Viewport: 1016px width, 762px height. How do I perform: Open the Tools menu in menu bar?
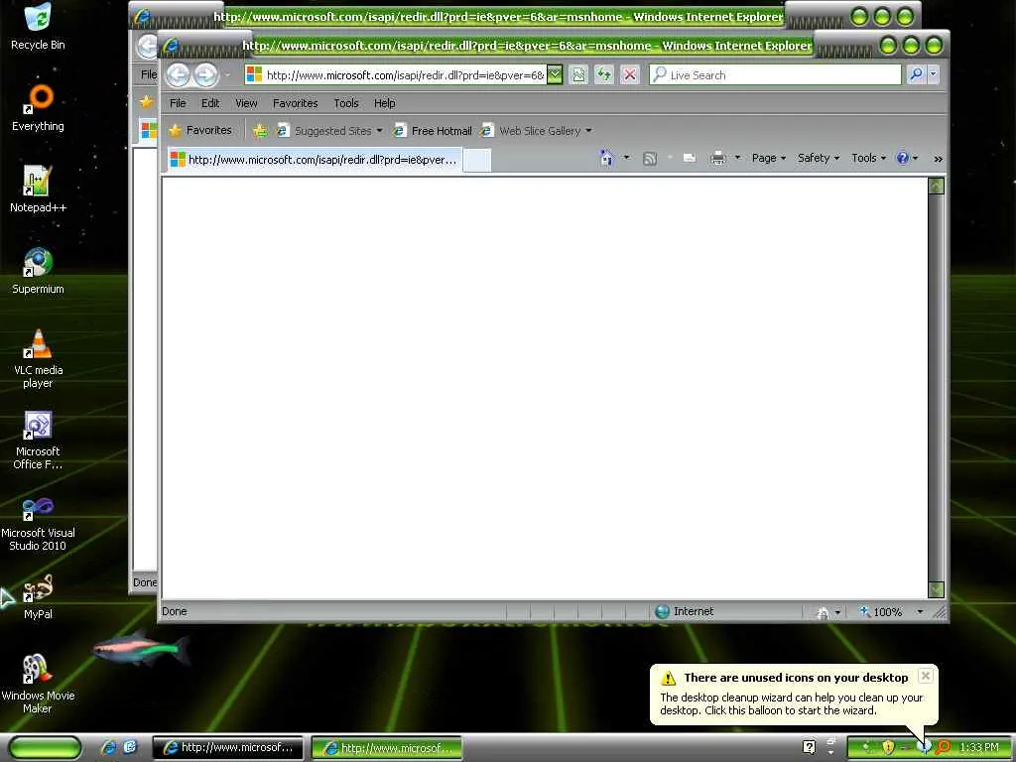click(x=346, y=103)
